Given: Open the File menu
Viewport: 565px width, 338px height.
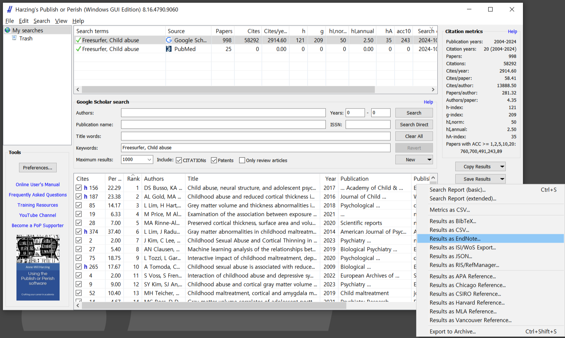Looking at the screenshot, I should tap(10, 21).
